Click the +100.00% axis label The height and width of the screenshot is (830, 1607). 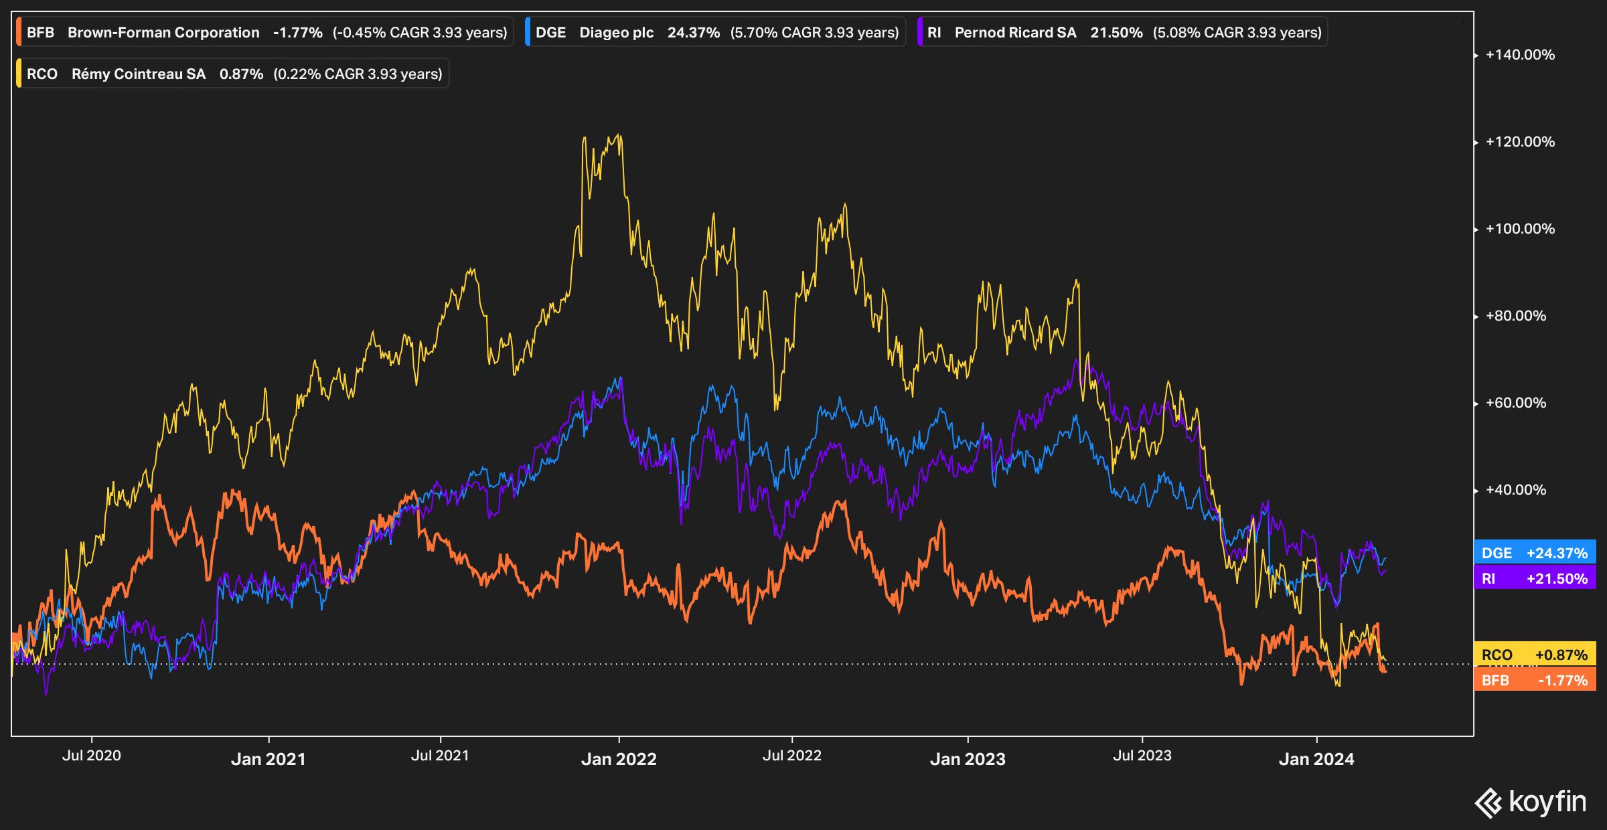coord(1520,229)
